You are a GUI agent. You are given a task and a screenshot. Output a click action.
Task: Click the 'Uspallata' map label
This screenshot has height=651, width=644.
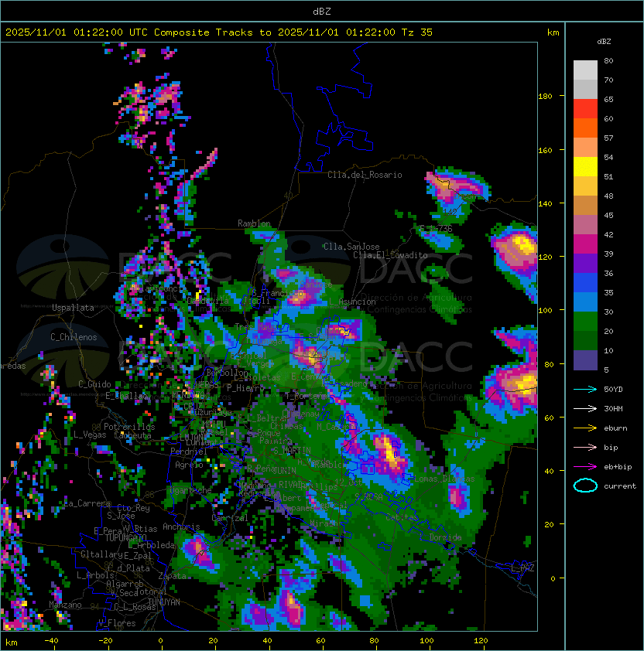[x=73, y=308]
